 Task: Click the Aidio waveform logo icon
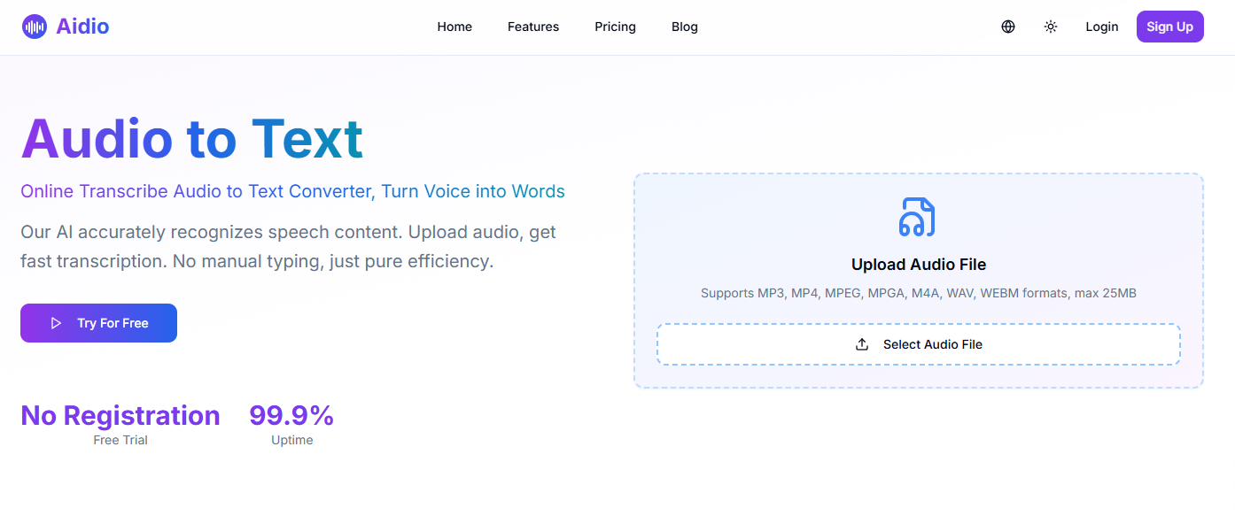point(34,26)
